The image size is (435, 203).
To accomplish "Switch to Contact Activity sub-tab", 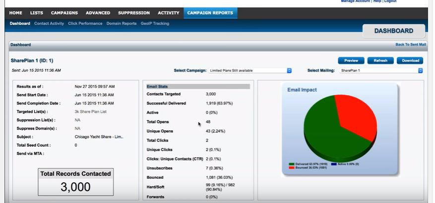I will point(49,24).
